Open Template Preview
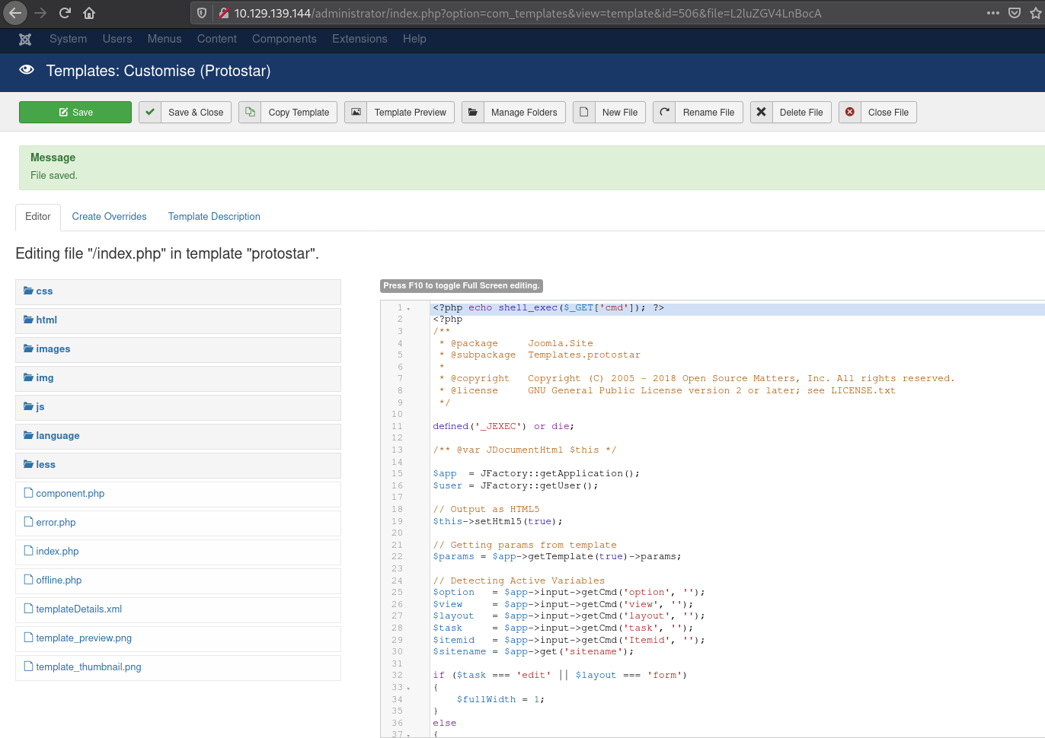The image size is (1045, 738). coord(400,112)
